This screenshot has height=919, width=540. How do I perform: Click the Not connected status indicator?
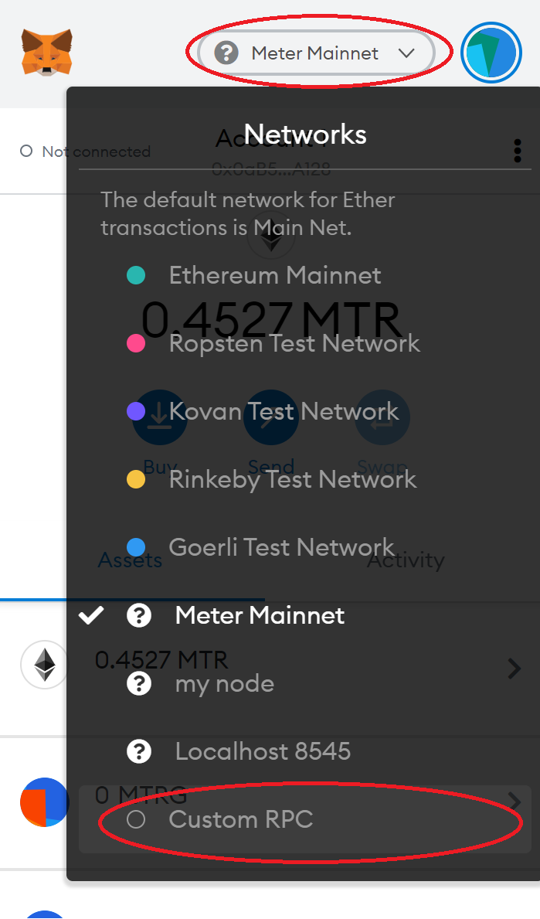coord(86,151)
